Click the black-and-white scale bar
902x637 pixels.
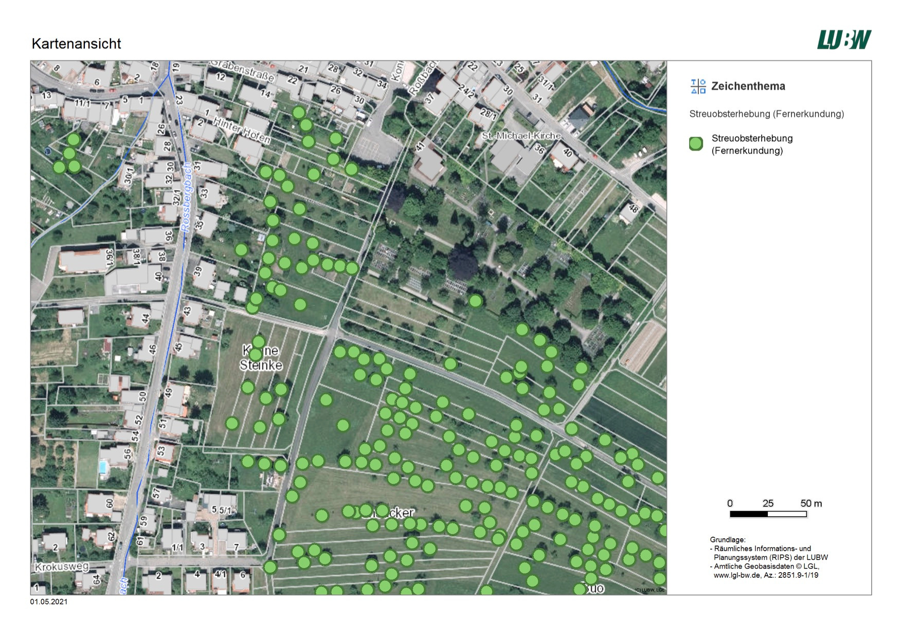point(768,514)
